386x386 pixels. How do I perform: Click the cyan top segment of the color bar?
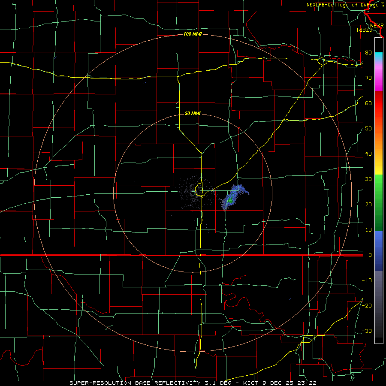point(379,57)
